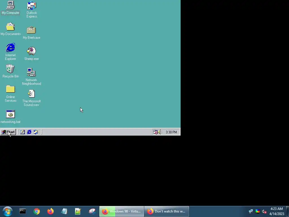Open the blue notebook taskbar application
The width and height of the screenshot is (289, 217).
tap(64, 211)
